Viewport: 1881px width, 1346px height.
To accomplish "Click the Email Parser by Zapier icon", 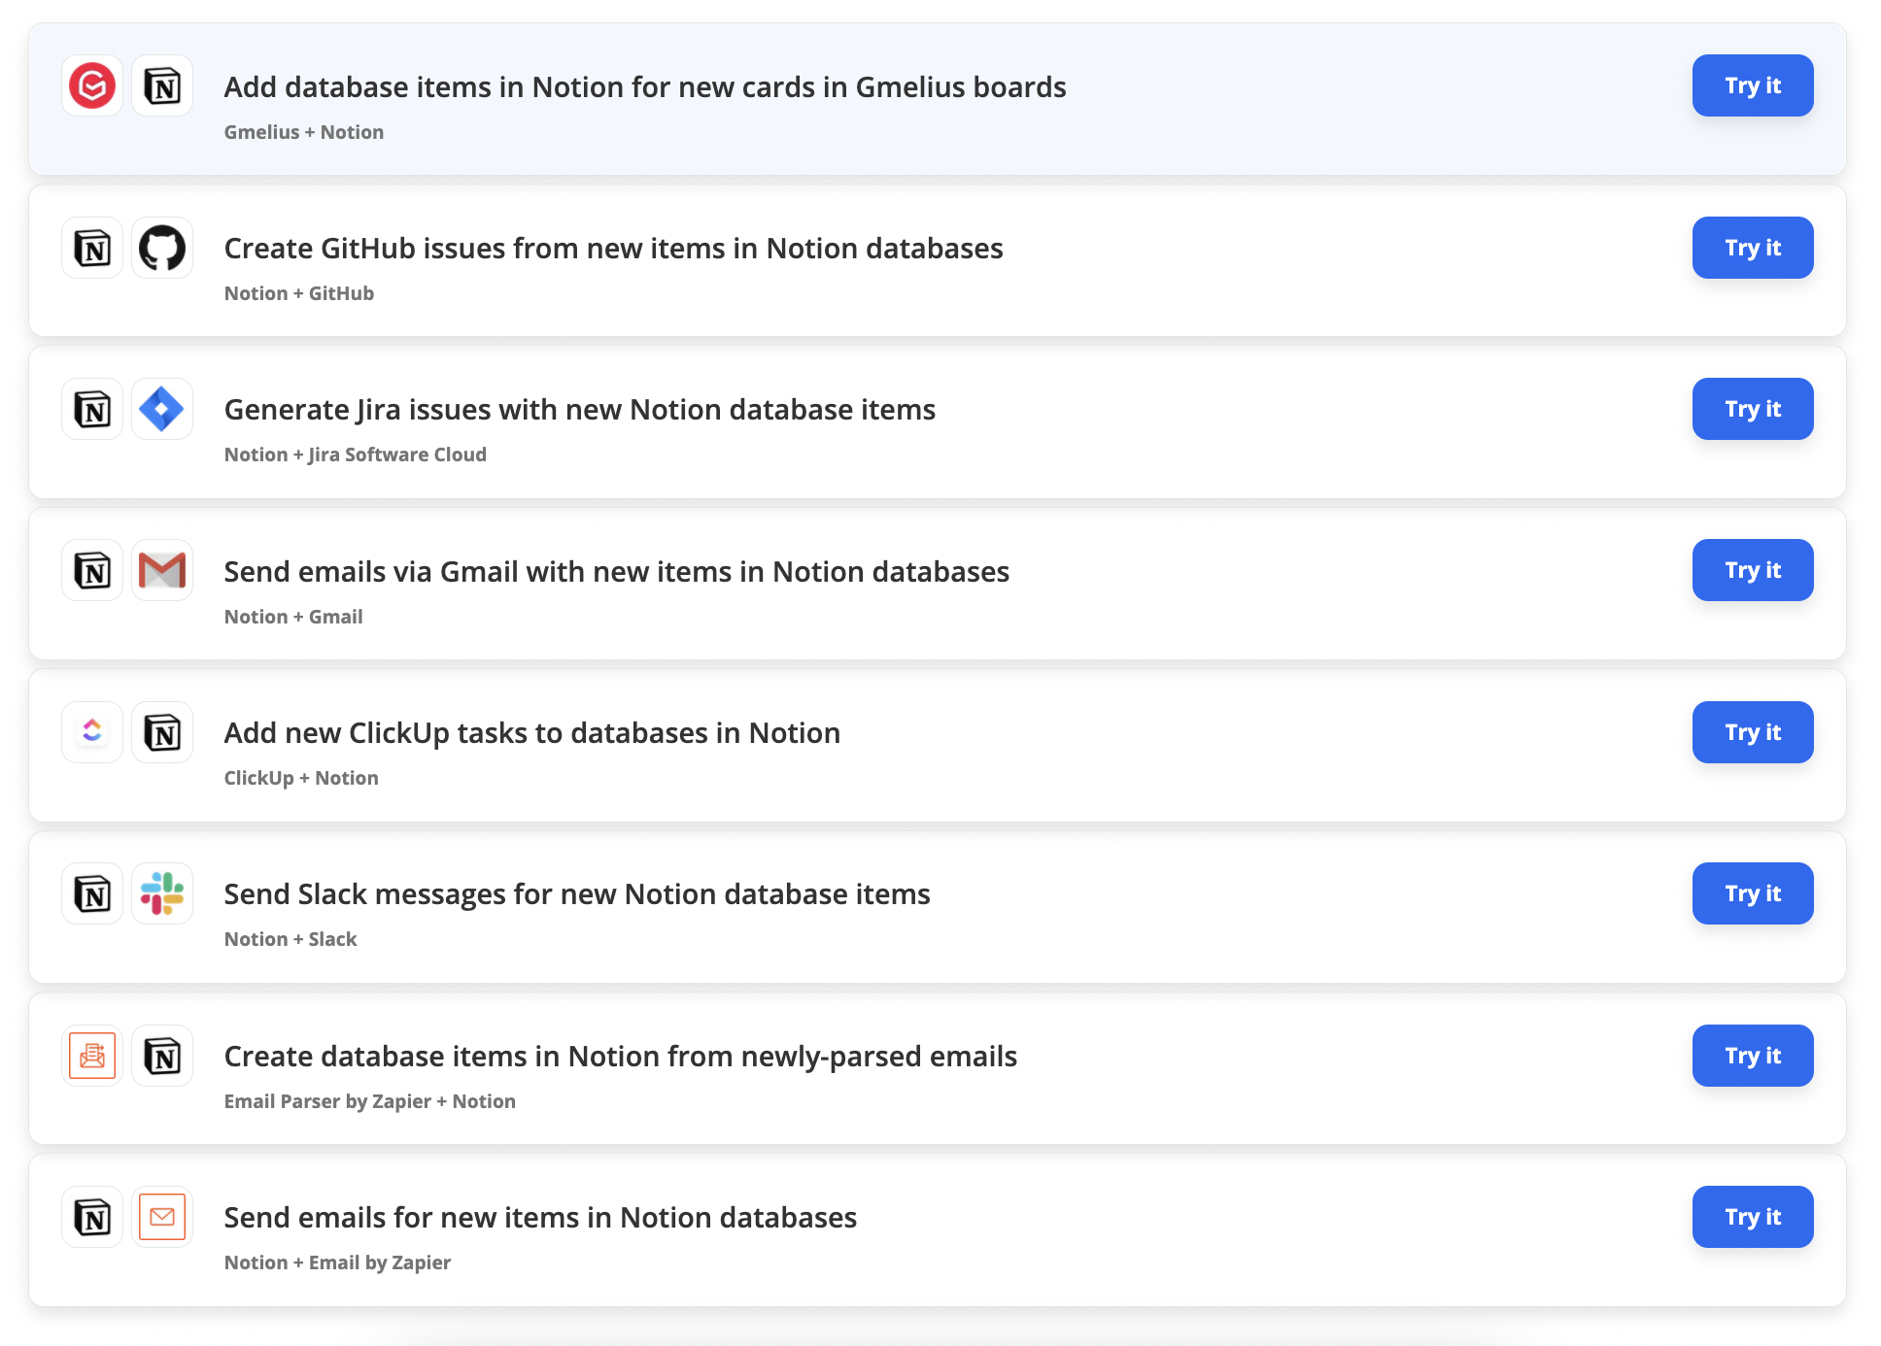I will [92, 1056].
